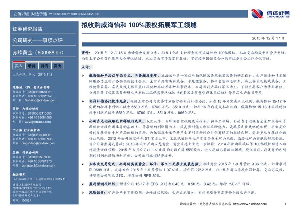
Task: Select the 卖出 rating box
Action: click(x=57, y=66)
